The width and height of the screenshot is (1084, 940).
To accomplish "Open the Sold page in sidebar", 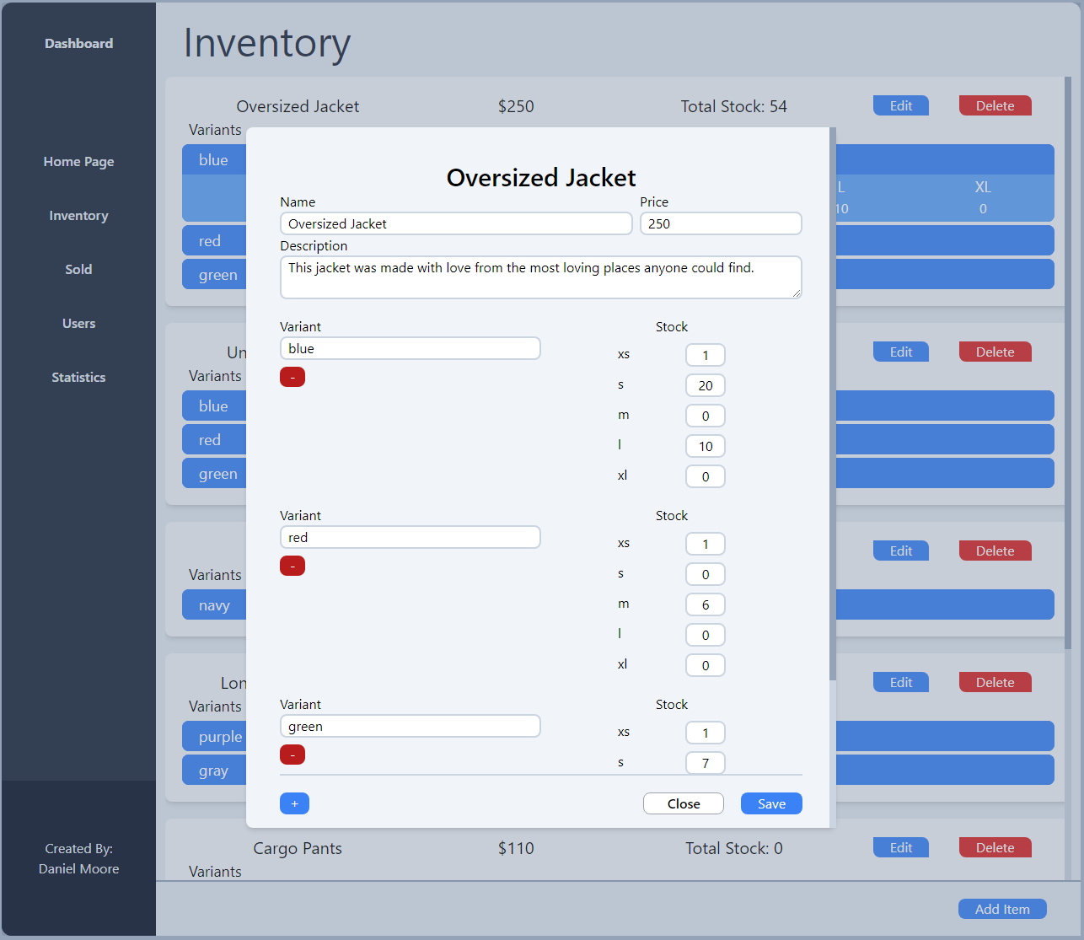I will coord(78,270).
